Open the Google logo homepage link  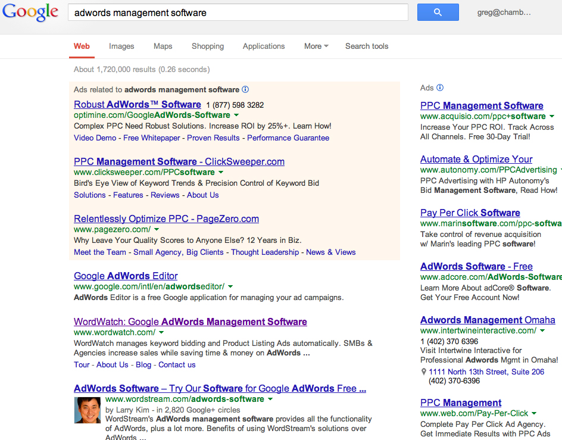[x=30, y=12]
